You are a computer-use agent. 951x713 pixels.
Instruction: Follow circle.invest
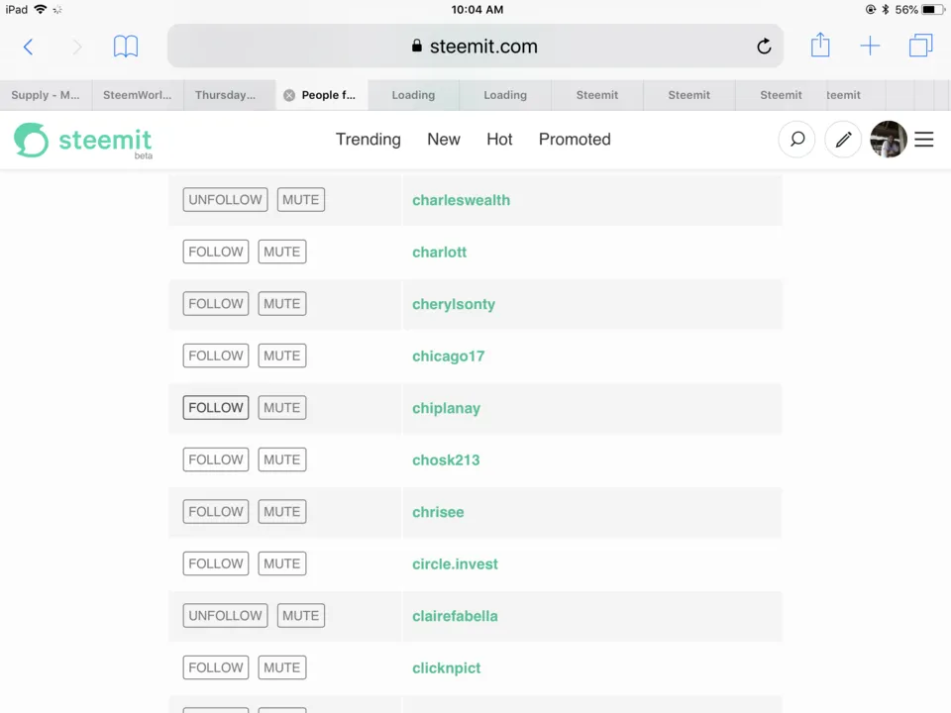pyautogui.click(x=216, y=563)
